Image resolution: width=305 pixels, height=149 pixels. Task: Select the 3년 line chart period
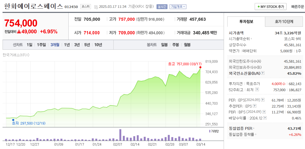(x=77, y=45)
